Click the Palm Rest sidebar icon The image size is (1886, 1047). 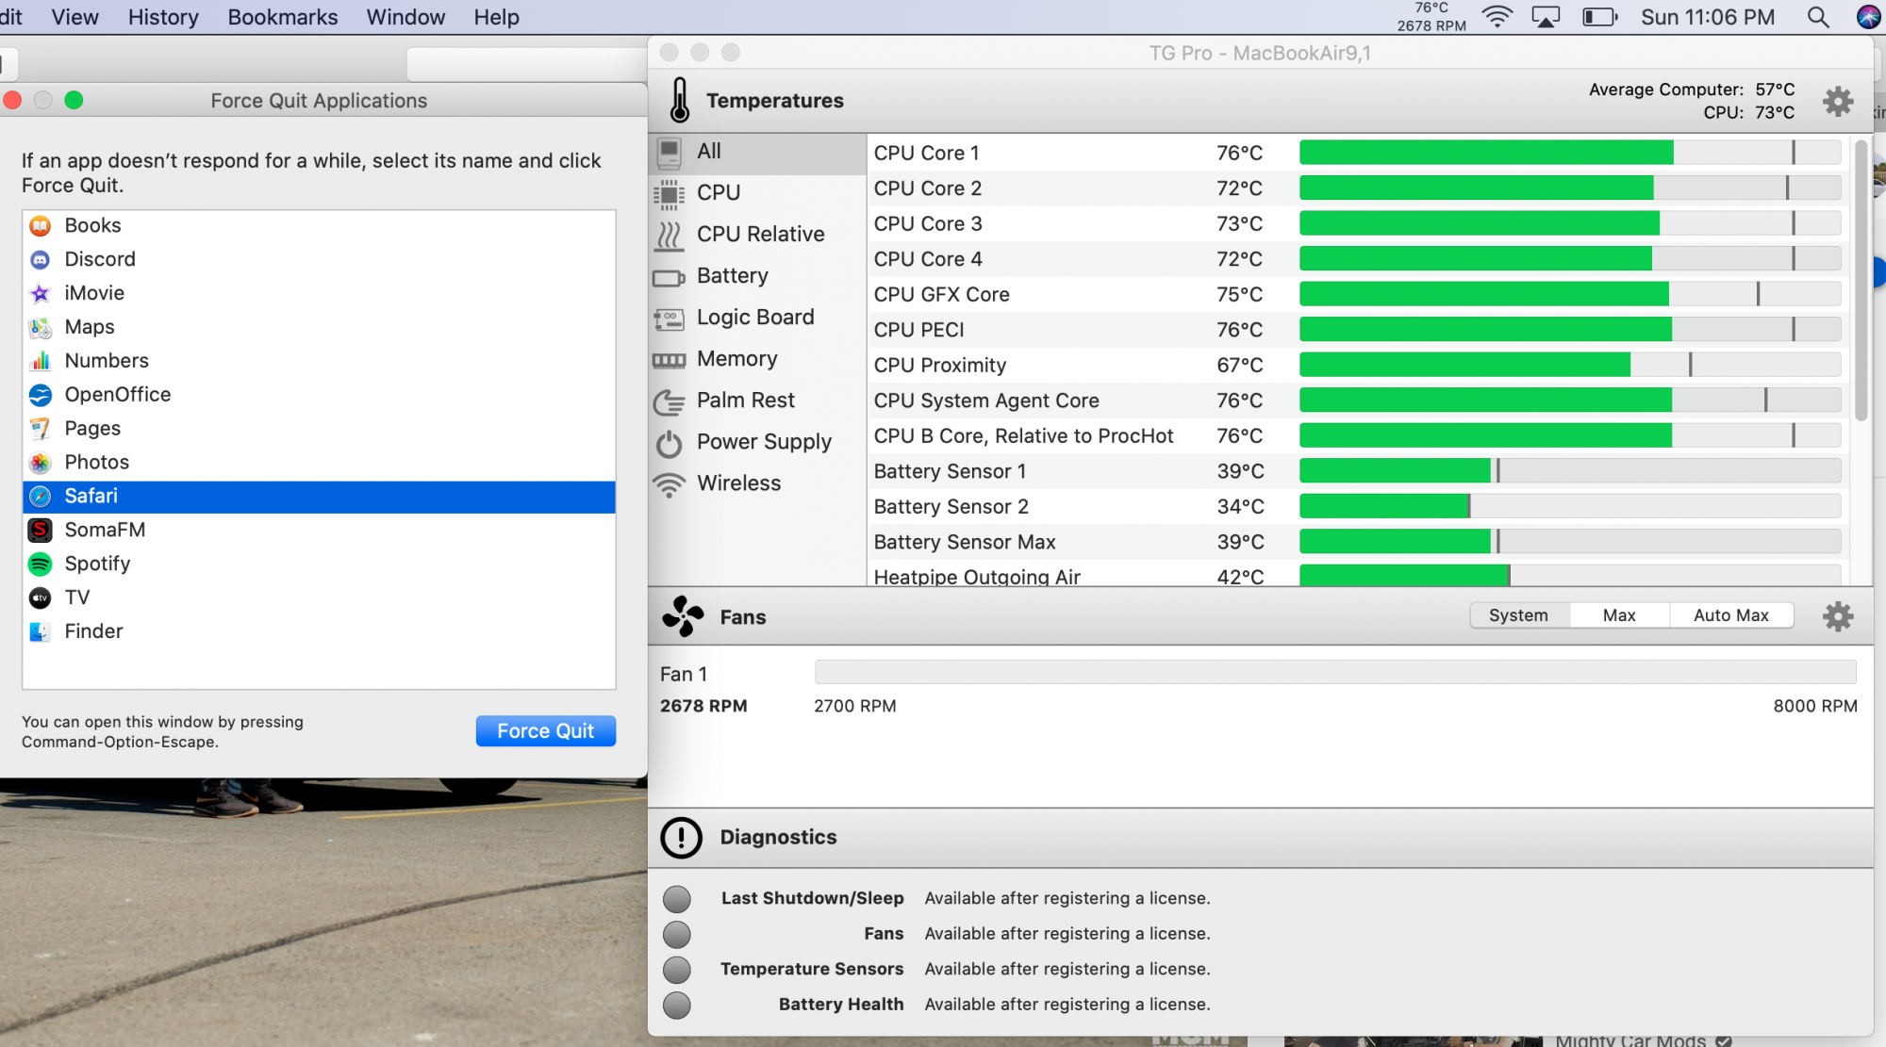(669, 401)
